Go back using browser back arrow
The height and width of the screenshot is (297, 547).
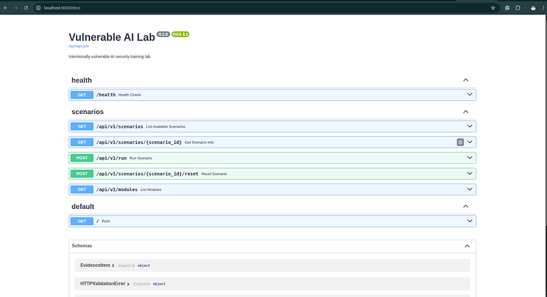(5, 8)
